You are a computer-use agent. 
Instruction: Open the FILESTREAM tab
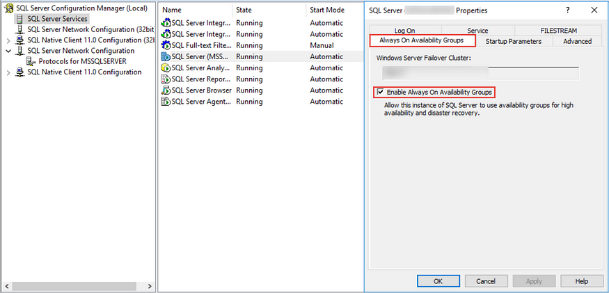[558, 31]
